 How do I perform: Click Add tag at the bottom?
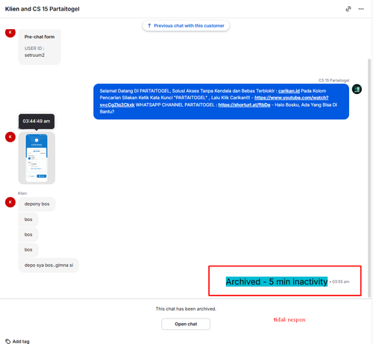21,341
